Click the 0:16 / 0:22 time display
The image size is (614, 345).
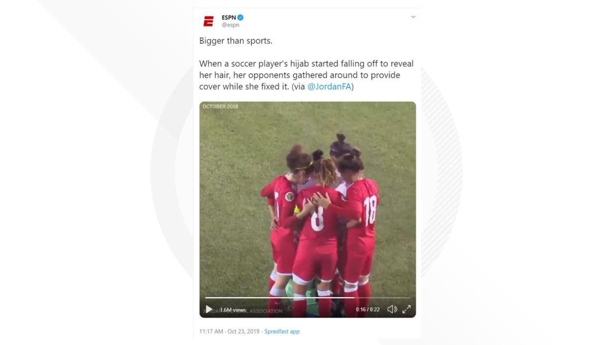(x=368, y=309)
